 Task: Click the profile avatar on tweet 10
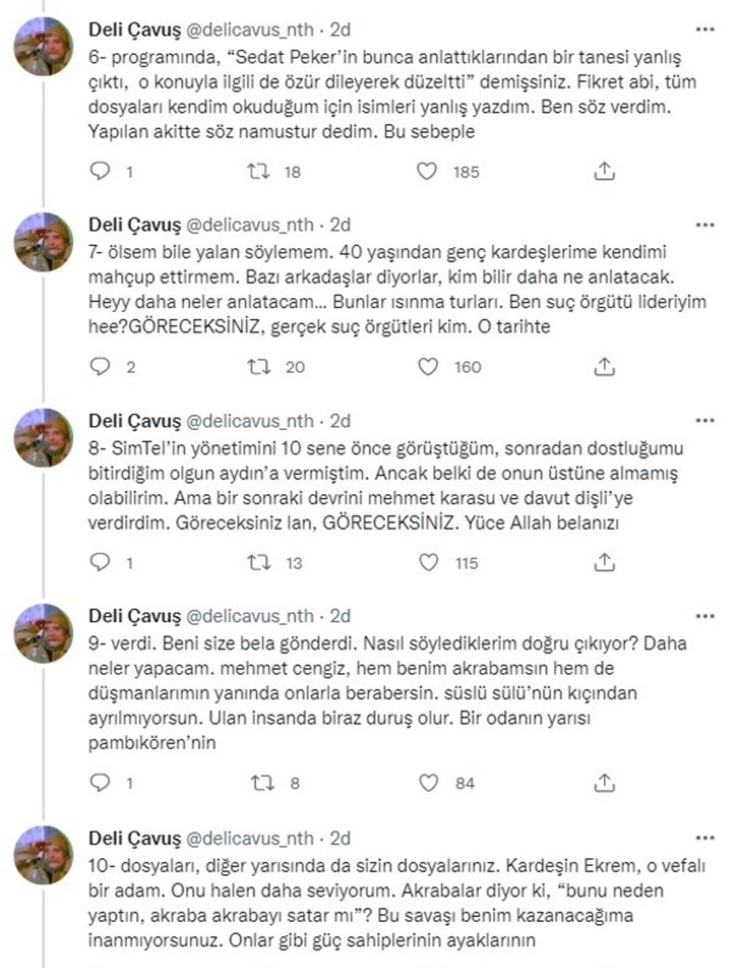pyautogui.click(x=44, y=856)
